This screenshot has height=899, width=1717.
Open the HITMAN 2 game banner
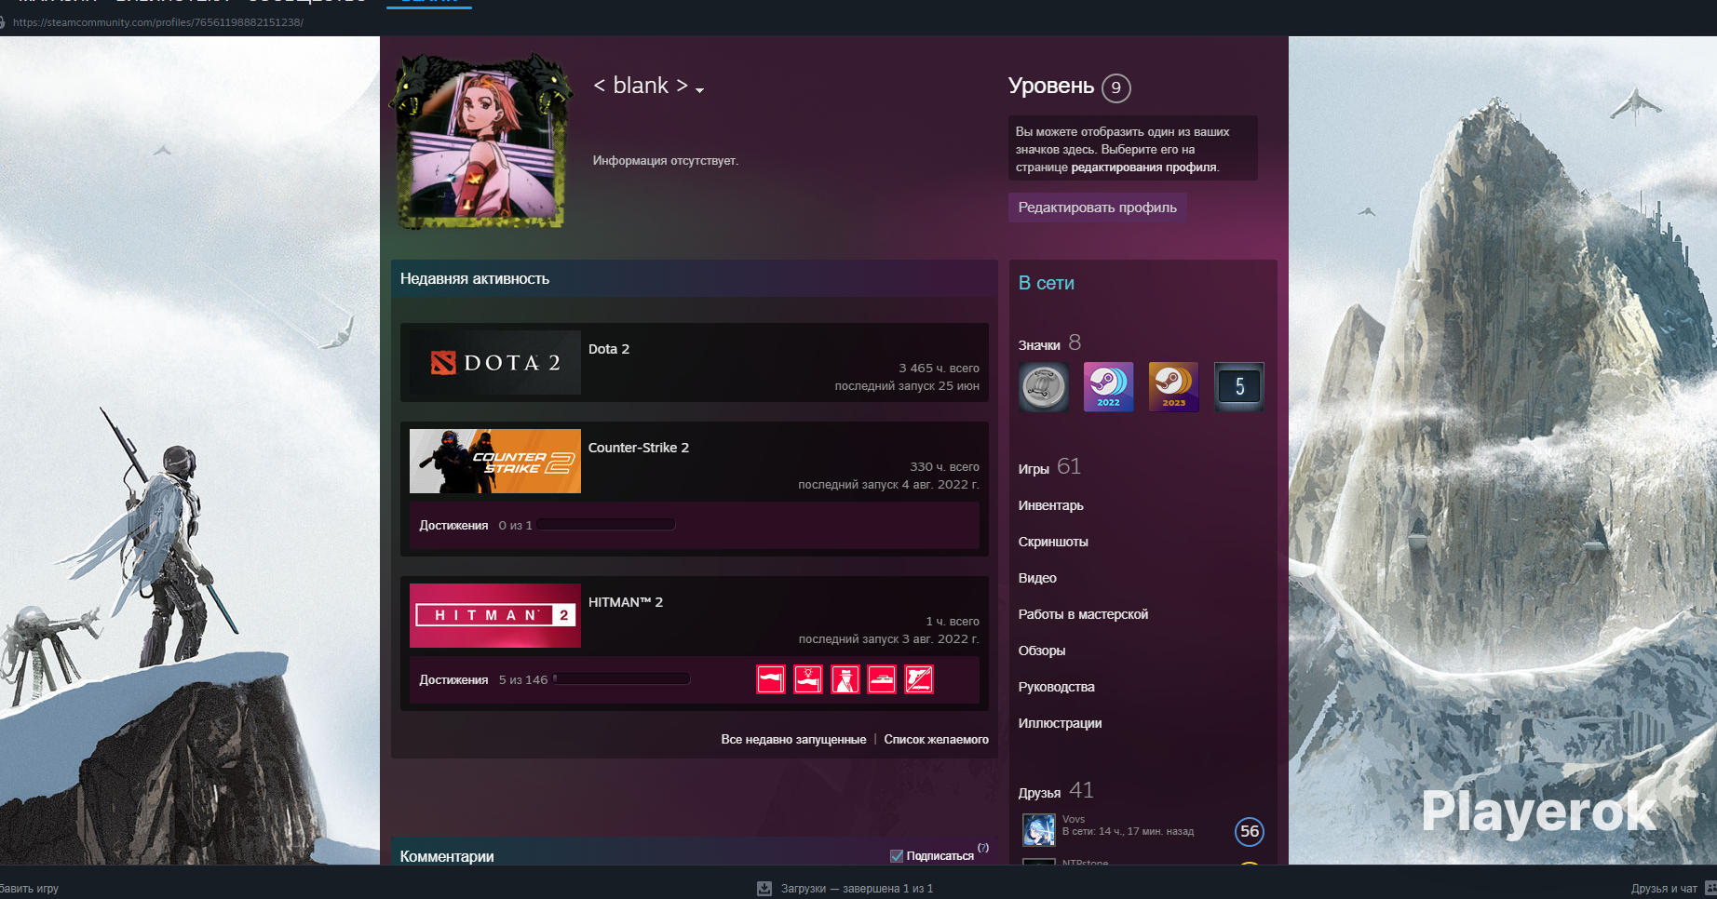coord(495,615)
